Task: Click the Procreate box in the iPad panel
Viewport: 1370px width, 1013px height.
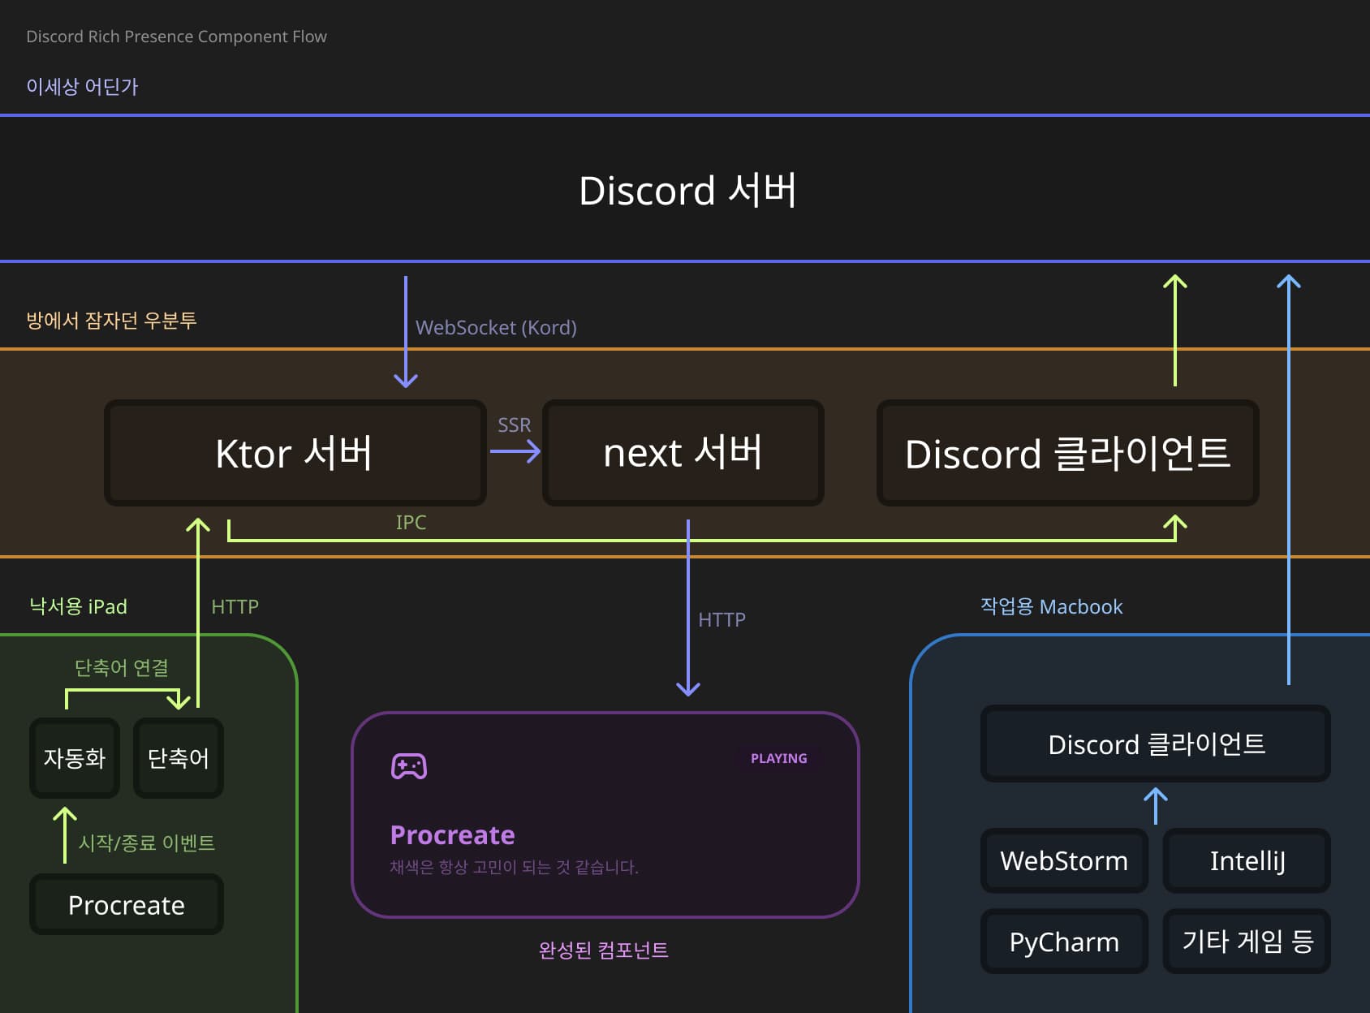Action: 127,904
